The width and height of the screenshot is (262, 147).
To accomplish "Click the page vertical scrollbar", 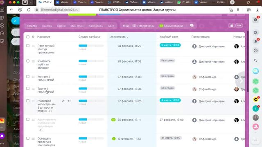I will point(248,61).
